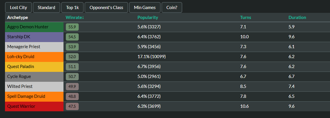Click the 55.9 winrate badge
The height and width of the screenshot is (118, 330).
pos(72,27)
